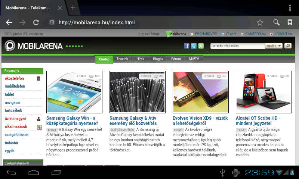Open the szolgáltatások category

tap(16, 135)
